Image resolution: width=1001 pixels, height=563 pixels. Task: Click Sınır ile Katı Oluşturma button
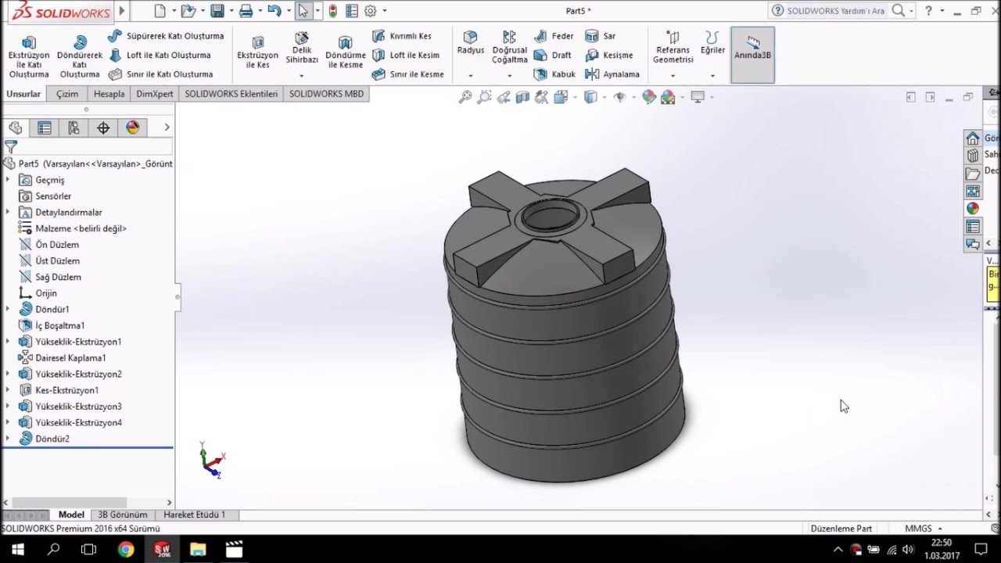(x=160, y=74)
